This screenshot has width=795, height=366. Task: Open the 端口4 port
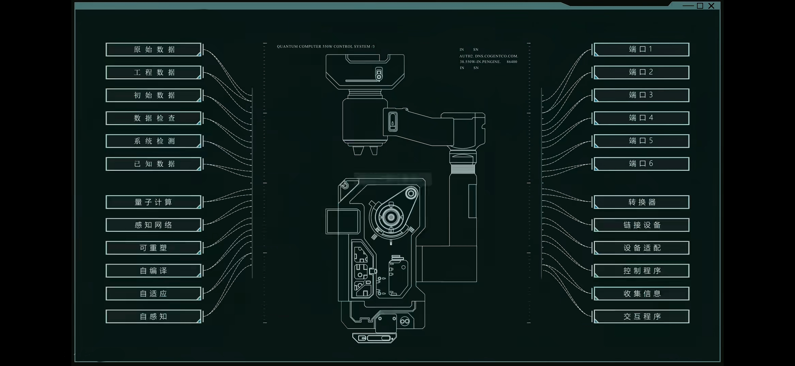(x=641, y=118)
